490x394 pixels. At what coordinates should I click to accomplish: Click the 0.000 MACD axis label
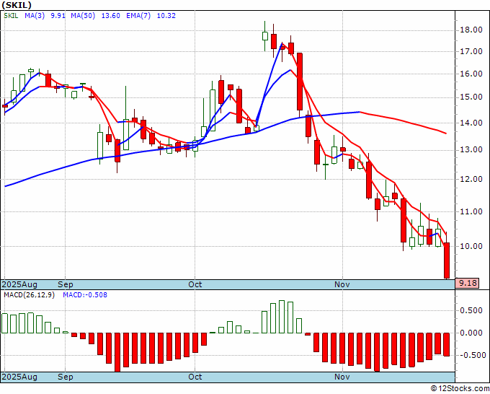coord(473,333)
